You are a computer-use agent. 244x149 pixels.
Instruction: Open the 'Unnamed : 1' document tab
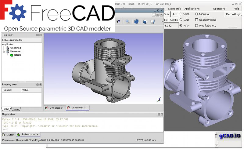55,108
